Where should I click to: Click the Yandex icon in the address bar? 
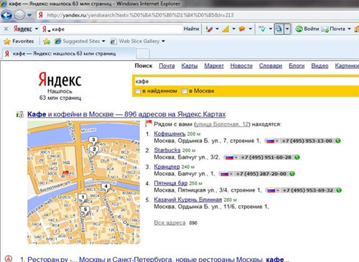pyautogui.click(x=41, y=15)
